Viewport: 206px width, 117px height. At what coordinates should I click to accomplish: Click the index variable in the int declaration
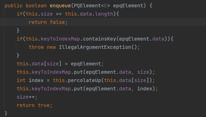[36, 80]
